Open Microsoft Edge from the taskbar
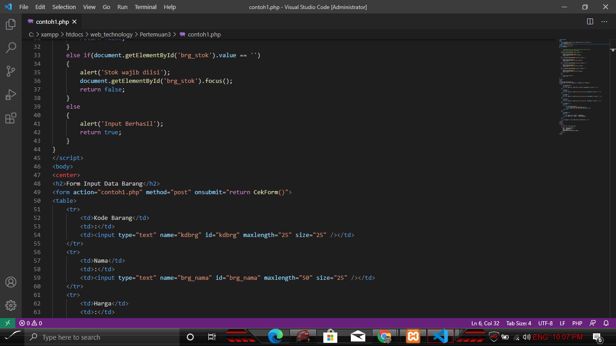 click(x=275, y=337)
